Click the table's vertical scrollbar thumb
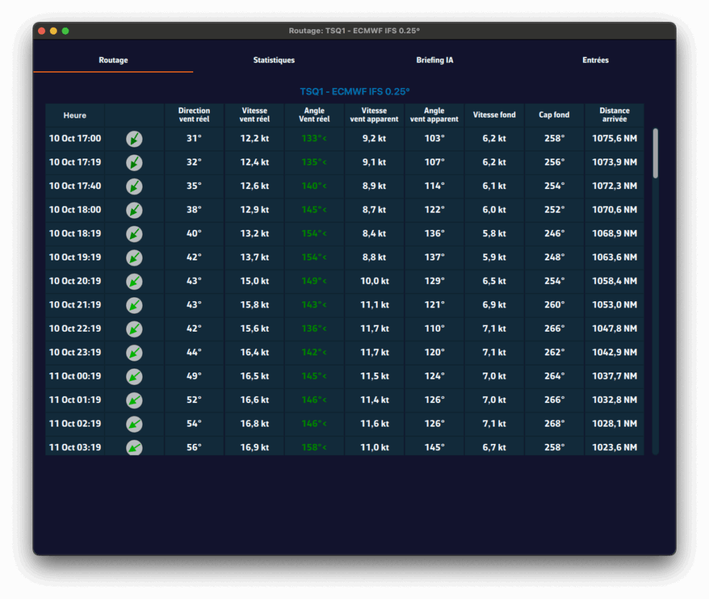The height and width of the screenshot is (599, 709). [x=655, y=153]
